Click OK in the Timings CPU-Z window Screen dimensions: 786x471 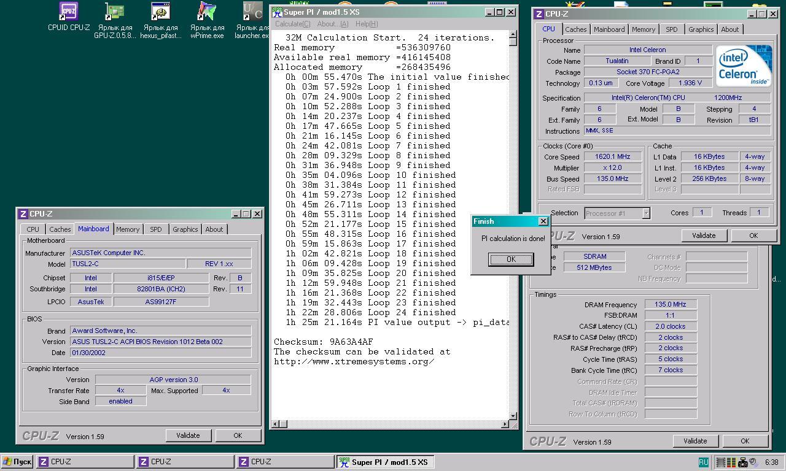(745, 441)
